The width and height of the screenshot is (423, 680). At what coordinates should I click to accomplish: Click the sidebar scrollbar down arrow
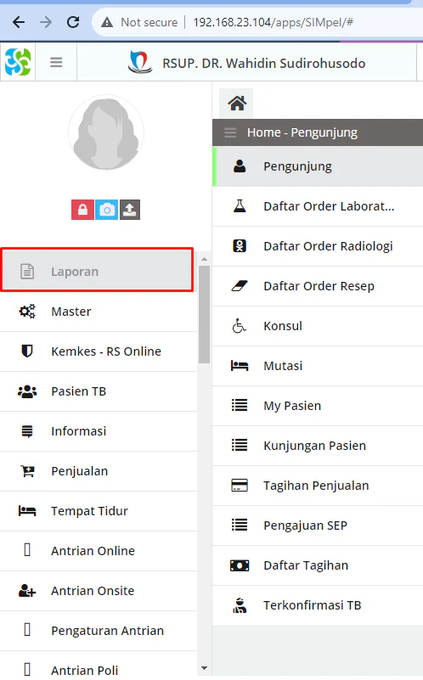pos(205,668)
